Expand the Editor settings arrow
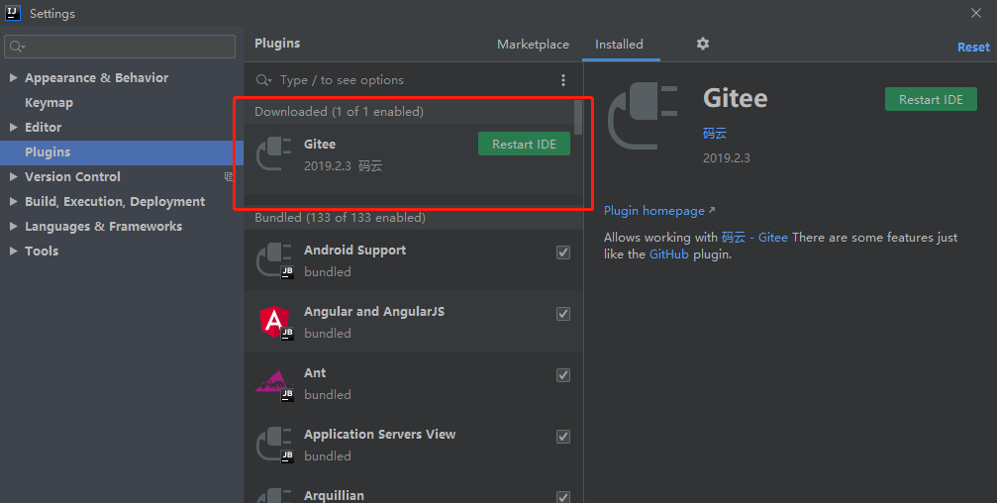Image resolution: width=997 pixels, height=503 pixels. (x=13, y=127)
